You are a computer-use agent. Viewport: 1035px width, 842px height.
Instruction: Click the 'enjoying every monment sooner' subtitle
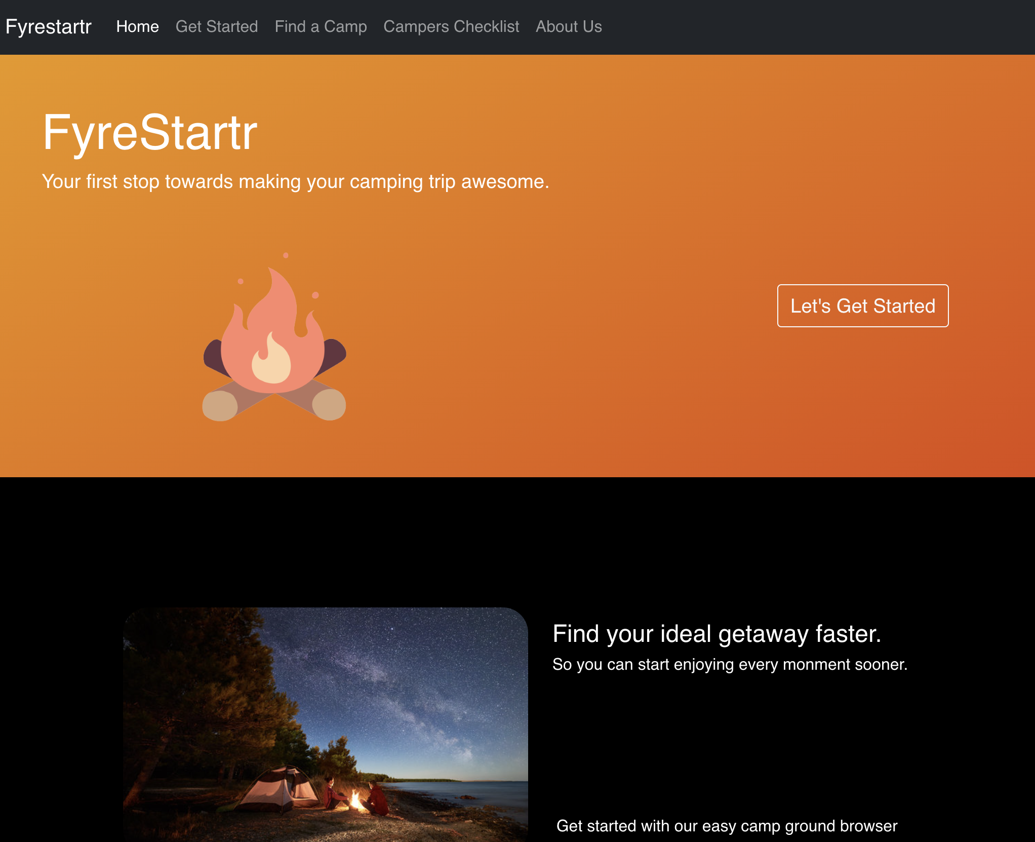[729, 664]
